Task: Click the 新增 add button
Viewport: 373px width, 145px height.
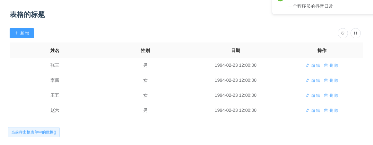Action: pos(22,33)
